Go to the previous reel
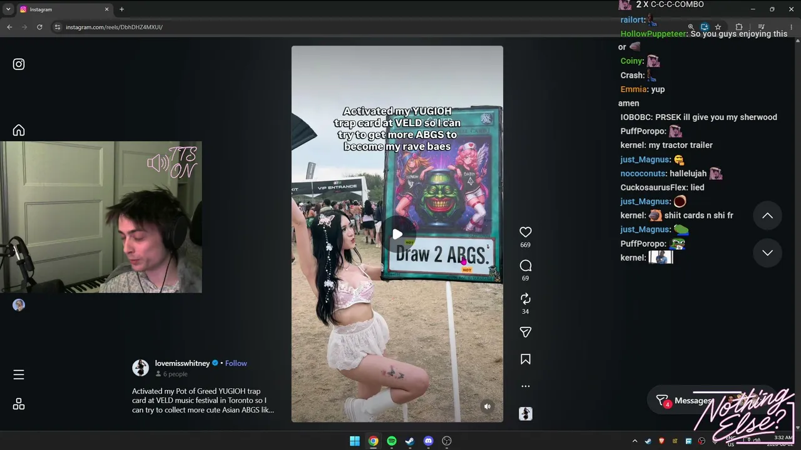 767,216
